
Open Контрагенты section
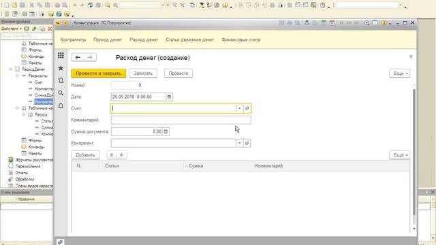tap(73, 39)
